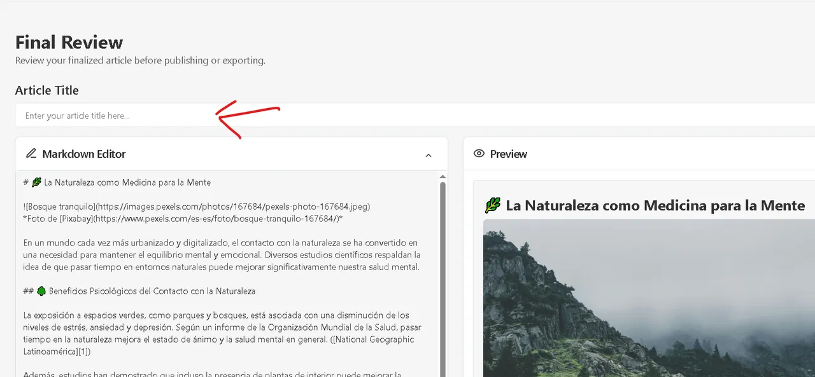The height and width of the screenshot is (377, 815).
Task: Click the 'Markdown Editor' panel title
Action: (x=84, y=154)
